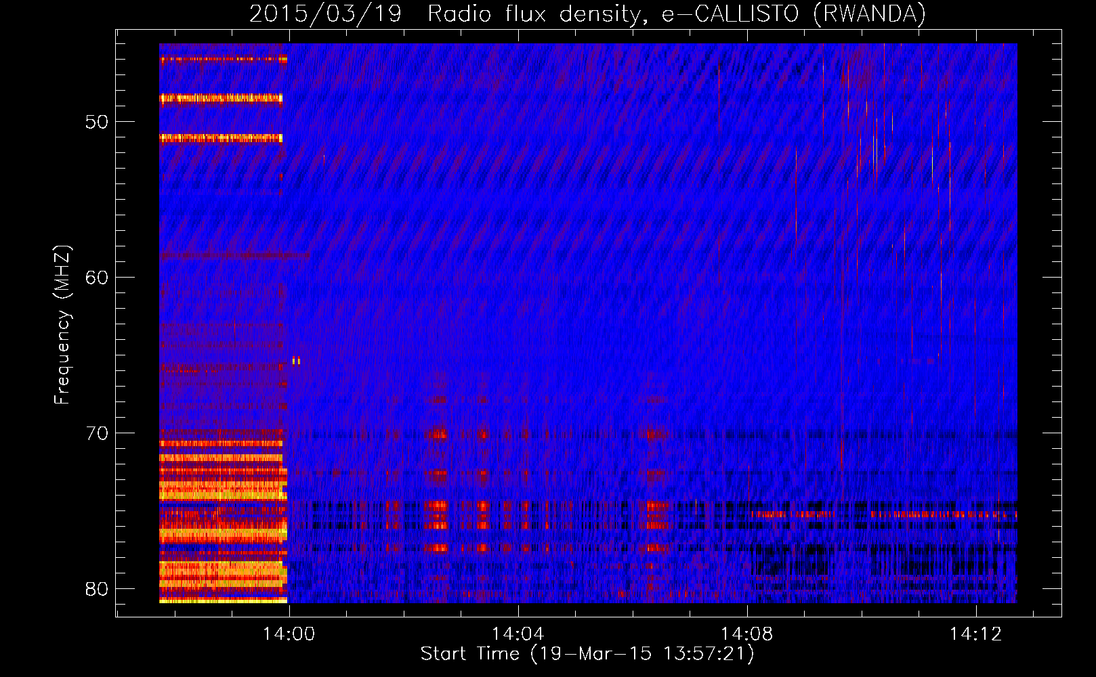
Task: Click the 14:12 time tick label
Action: click(x=976, y=634)
